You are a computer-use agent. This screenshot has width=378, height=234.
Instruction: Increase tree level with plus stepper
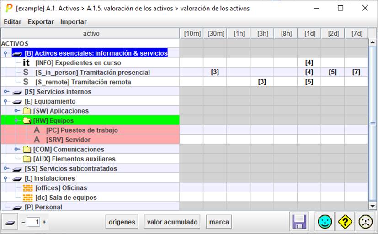44,222
